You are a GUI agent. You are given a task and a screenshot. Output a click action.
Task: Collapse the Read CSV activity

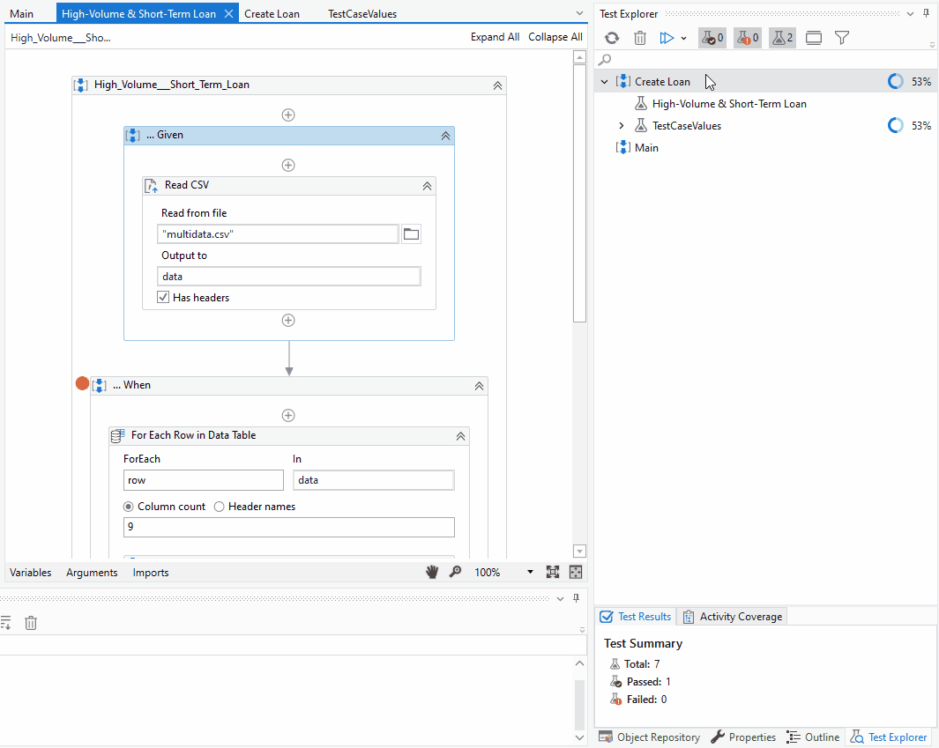[427, 186]
